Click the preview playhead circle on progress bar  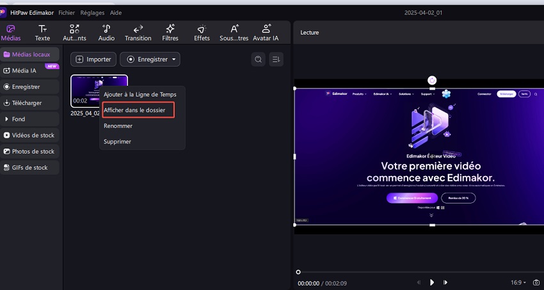[298, 272]
